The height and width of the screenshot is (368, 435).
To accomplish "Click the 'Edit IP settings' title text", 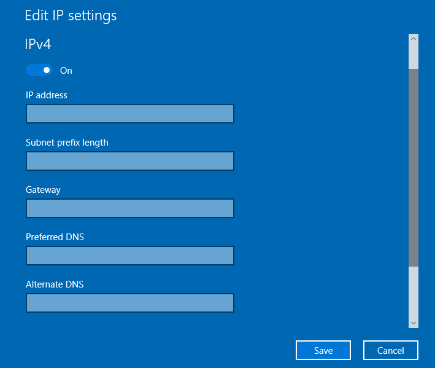I will pyautogui.click(x=71, y=15).
